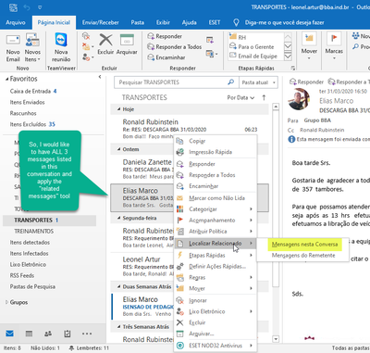370x353 pixels.
Task: Toggle sort order arrow in message list
Action: [x=264, y=97]
